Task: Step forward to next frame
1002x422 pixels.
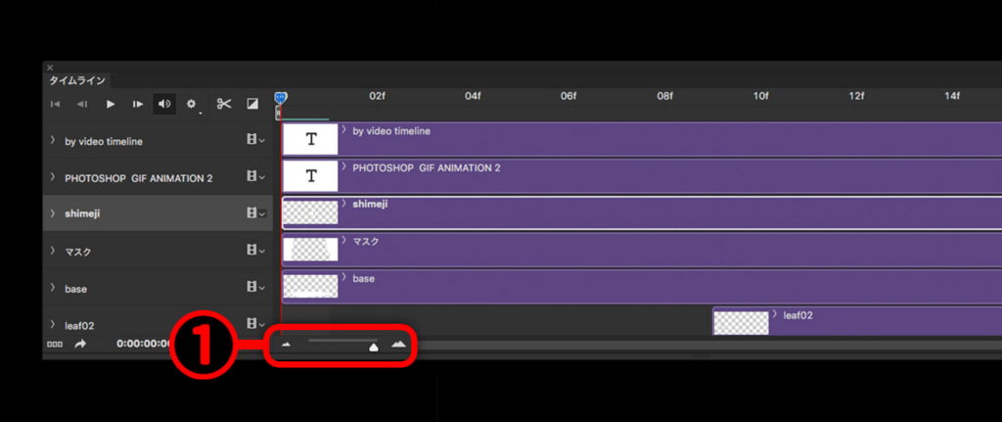Action: [x=137, y=104]
